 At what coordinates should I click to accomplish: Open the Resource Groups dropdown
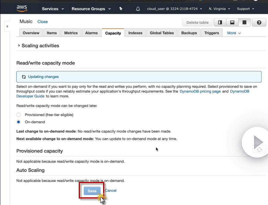(x=91, y=9)
